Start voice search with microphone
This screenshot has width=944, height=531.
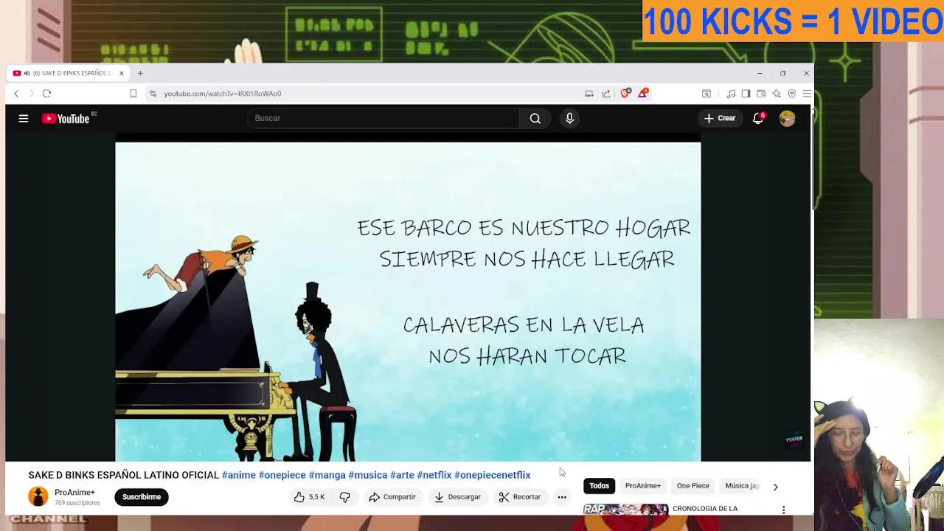pyautogui.click(x=569, y=118)
